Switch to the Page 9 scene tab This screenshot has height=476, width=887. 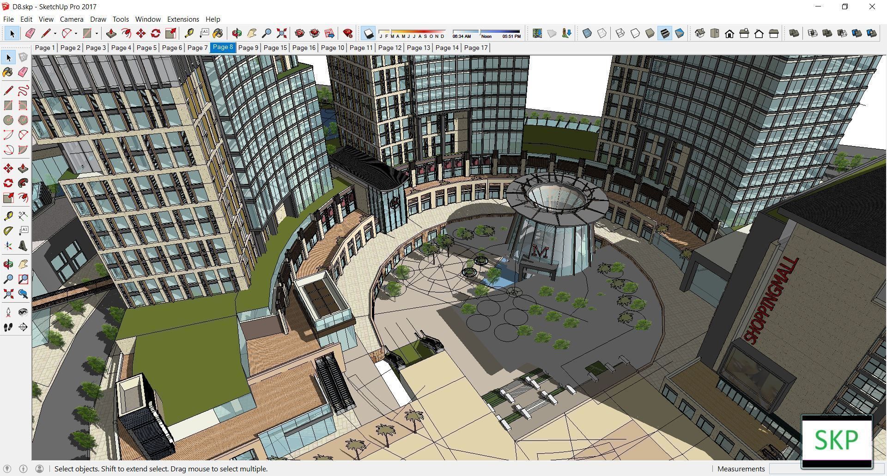(x=248, y=48)
